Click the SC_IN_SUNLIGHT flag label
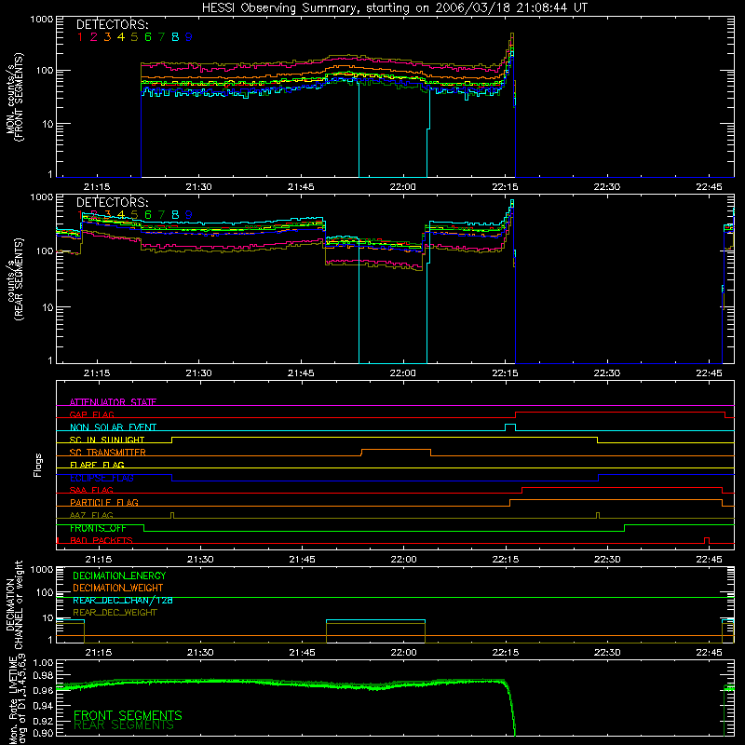The image size is (745, 745). tap(107, 440)
